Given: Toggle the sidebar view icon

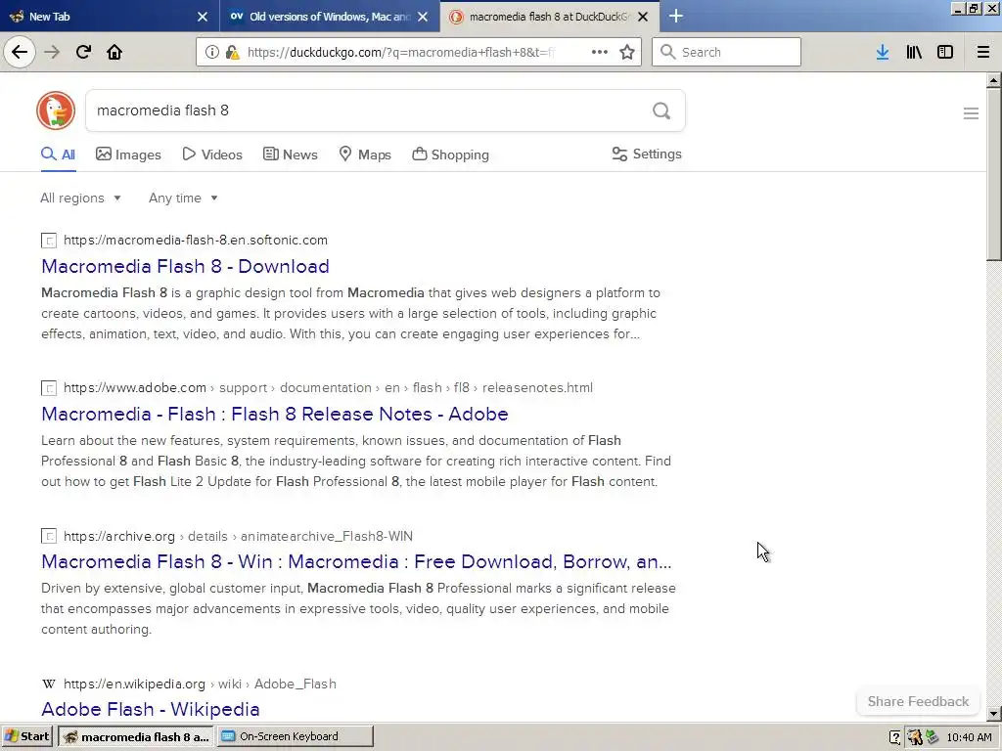Looking at the screenshot, I should click(945, 52).
